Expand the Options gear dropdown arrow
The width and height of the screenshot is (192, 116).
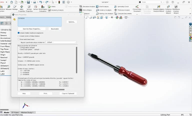pos(71,2)
